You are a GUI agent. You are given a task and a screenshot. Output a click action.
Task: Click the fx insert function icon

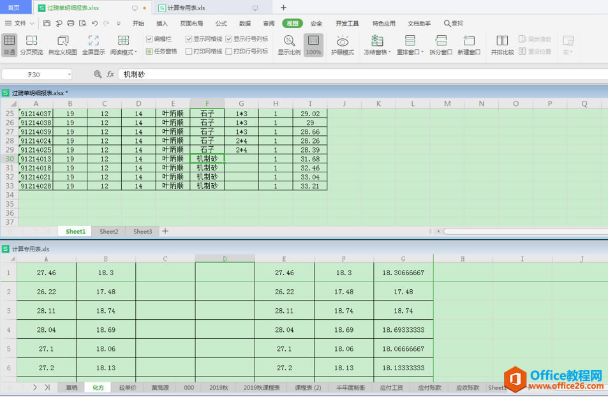tap(110, 74)
